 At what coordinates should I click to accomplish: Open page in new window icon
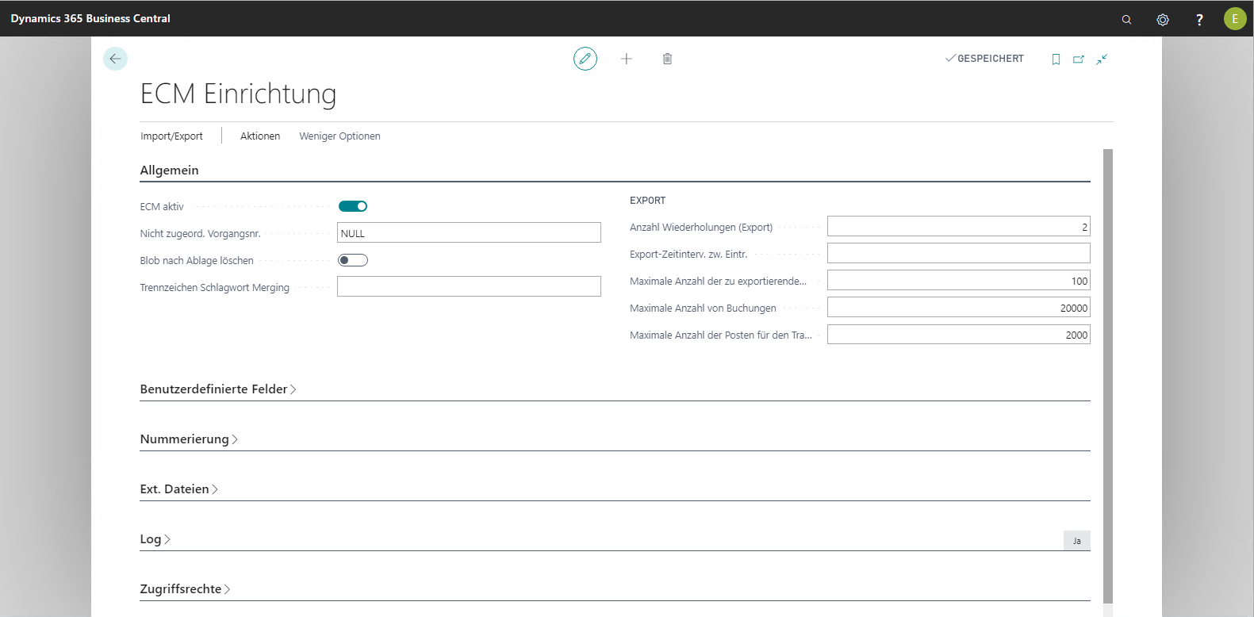1079,59
